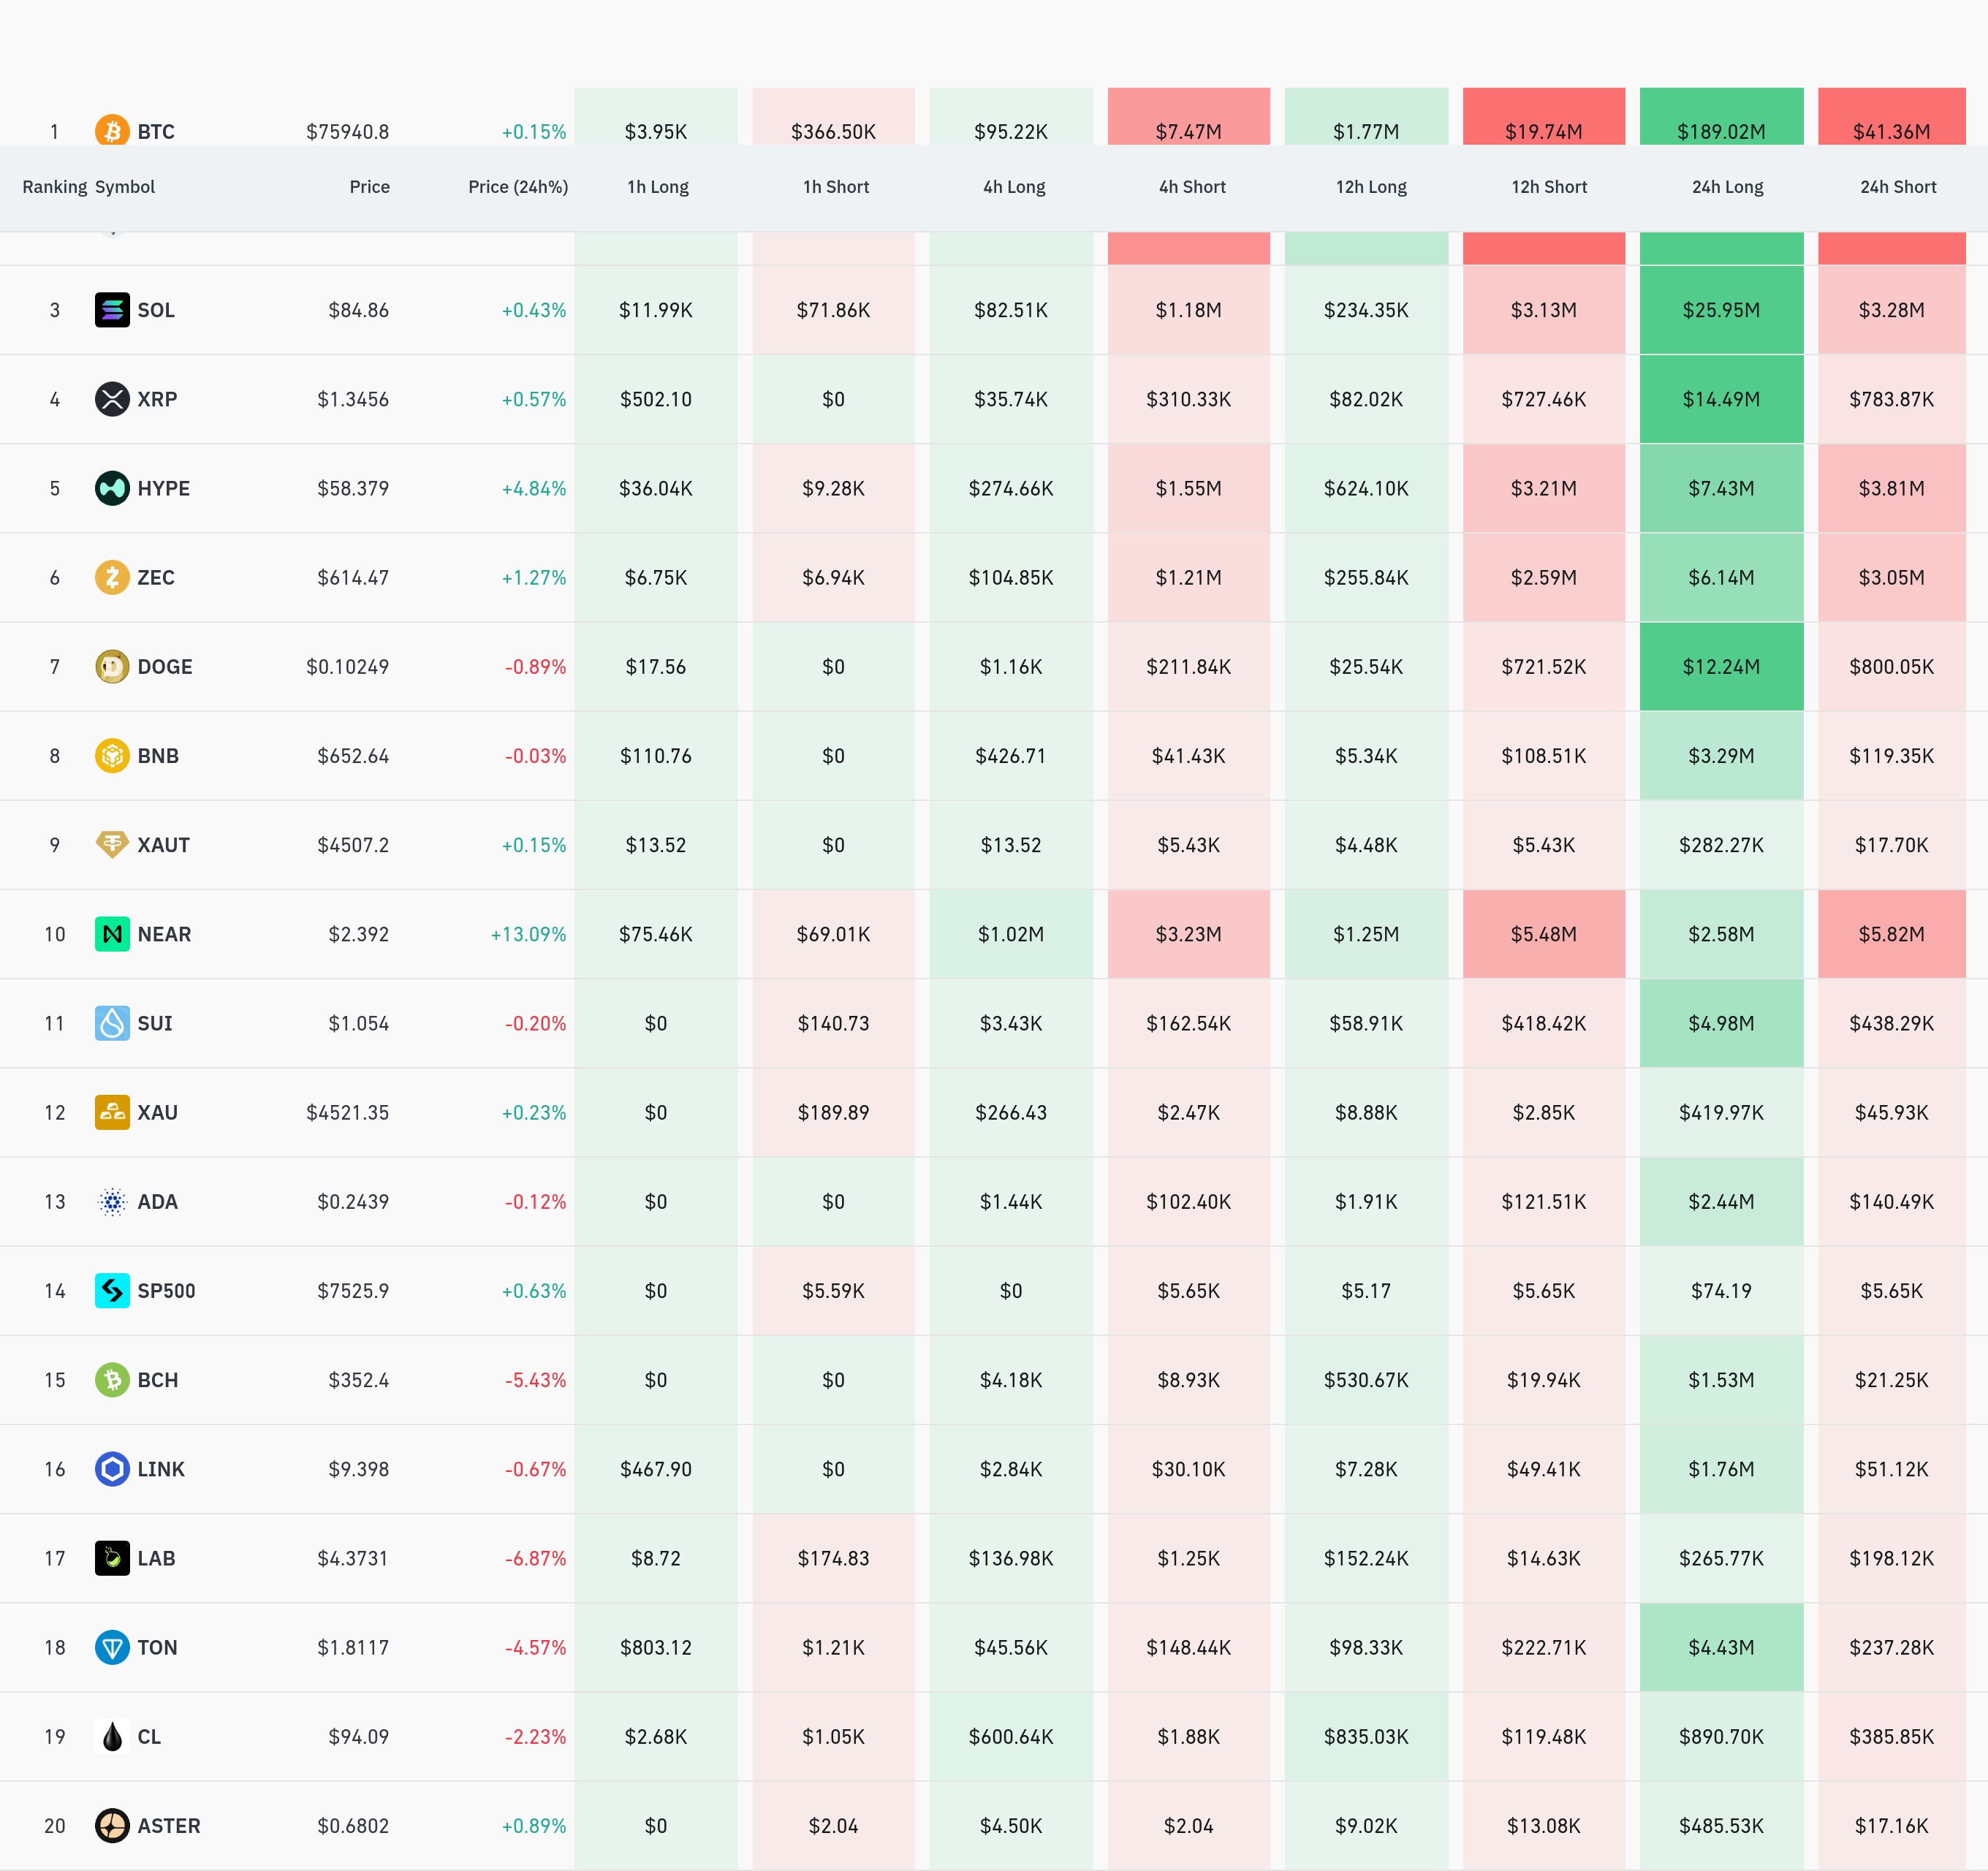Sort by 12h Long column header
Viewport: 1988px width, 1871px height.
pyautogui.click(x=1371, y=187)
